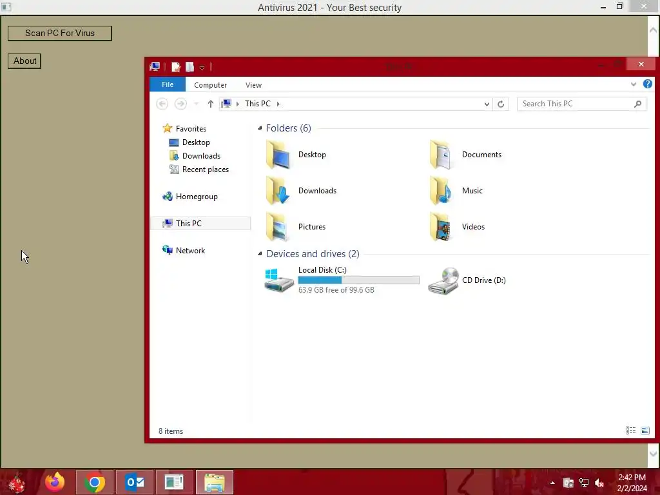Expand the ribbon with the chevron
Viewport: 660px width, 495px height.
coord(634,84)
